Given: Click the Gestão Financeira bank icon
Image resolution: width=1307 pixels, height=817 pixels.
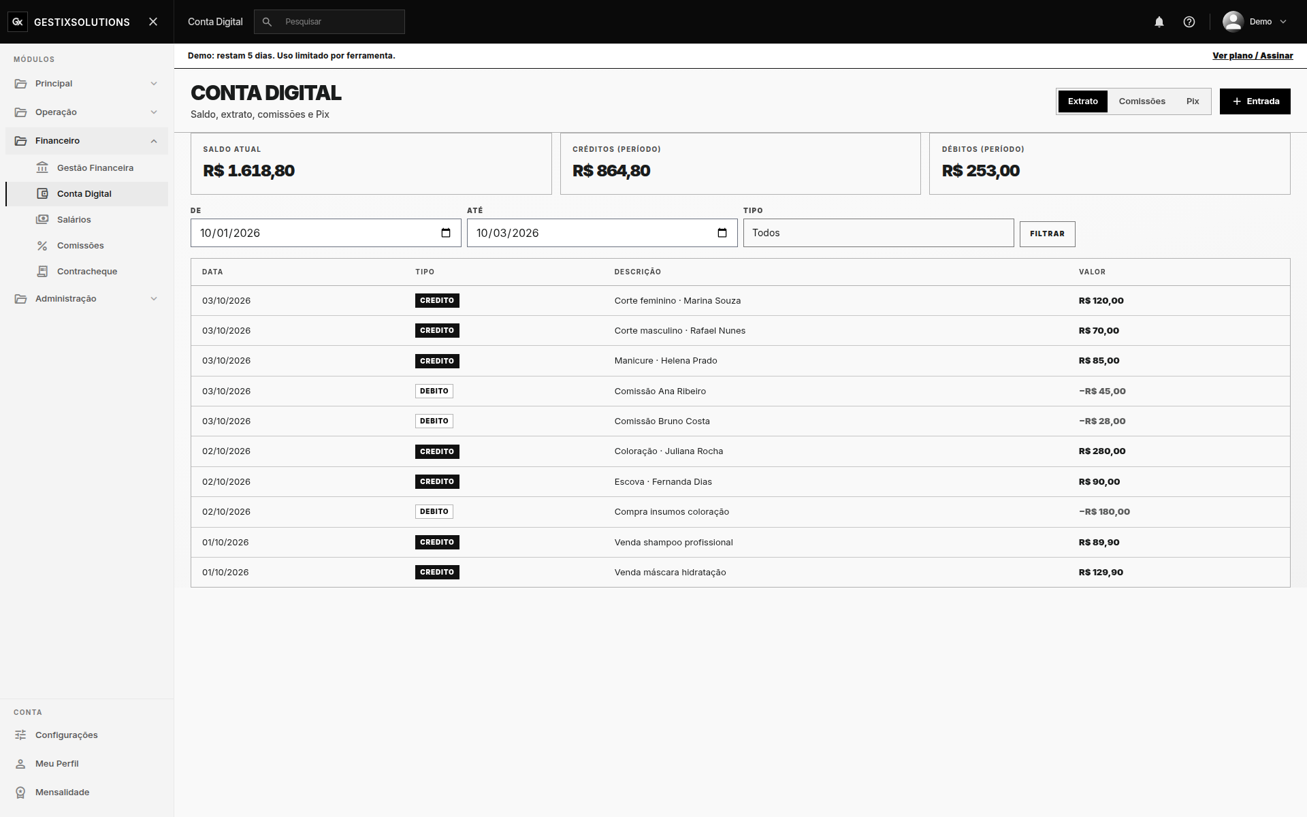Looking at the screenshot, I should [42, 167].
